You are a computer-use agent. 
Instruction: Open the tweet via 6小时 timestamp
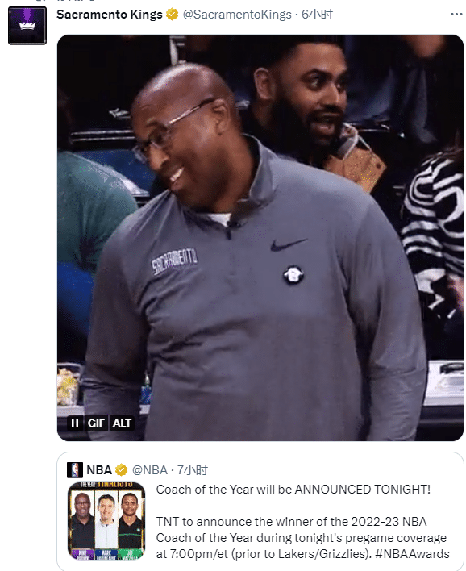(x=317, y=15)
